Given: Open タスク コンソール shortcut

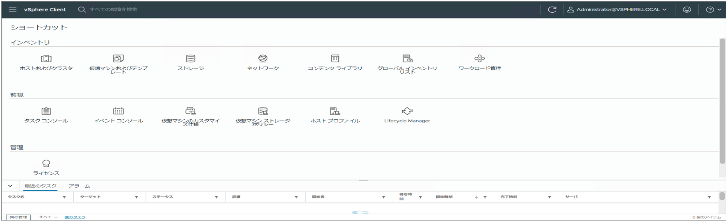Looking at the screenshot, I should click(x=46, y=116).
